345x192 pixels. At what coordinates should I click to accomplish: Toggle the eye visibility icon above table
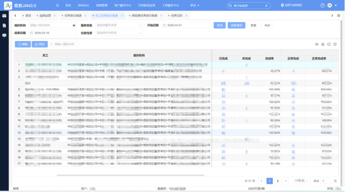[317, 44]
